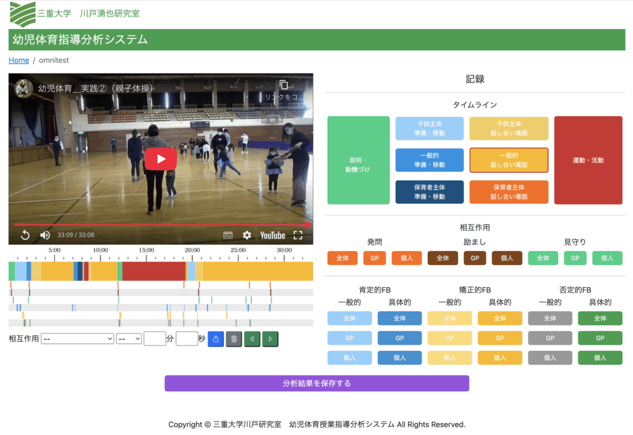This screenshot has width=633, height=435.
Task: Copy the video link with the copy icon
Action: (x=284, y=85)
